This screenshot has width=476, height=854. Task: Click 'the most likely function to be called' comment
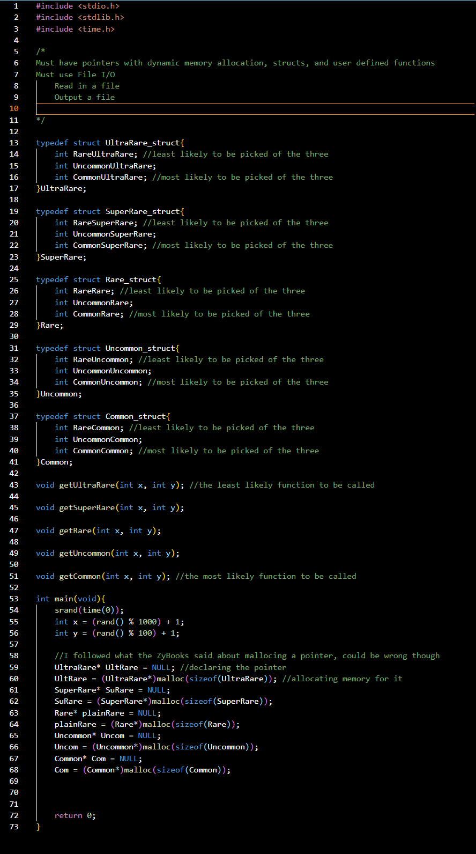point(266,576)
